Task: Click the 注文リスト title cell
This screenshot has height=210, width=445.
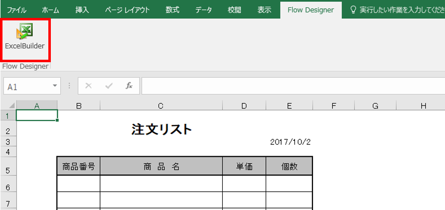Action: point(162,129)
